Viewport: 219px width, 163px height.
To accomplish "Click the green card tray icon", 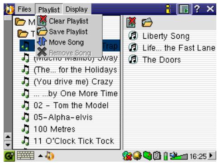I will point(148,156).
